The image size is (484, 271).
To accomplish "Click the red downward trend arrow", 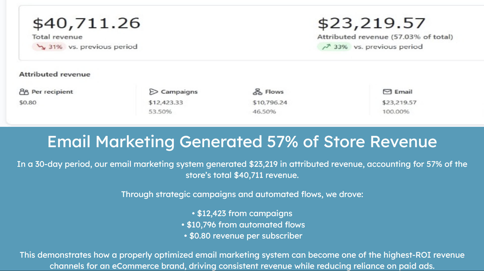I will (41, 47).
